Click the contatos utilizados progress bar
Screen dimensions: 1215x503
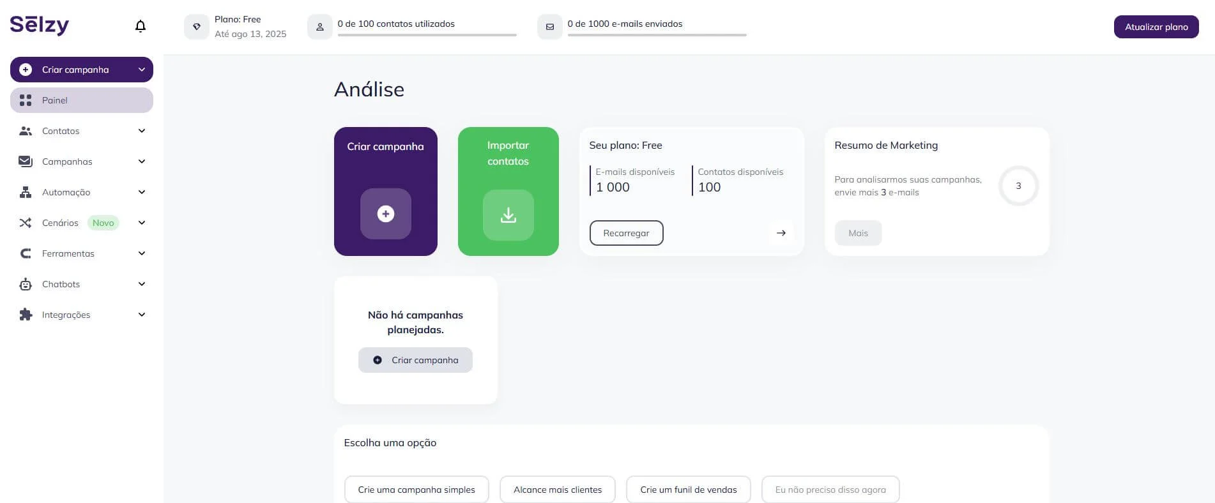(x=427, y=35)
